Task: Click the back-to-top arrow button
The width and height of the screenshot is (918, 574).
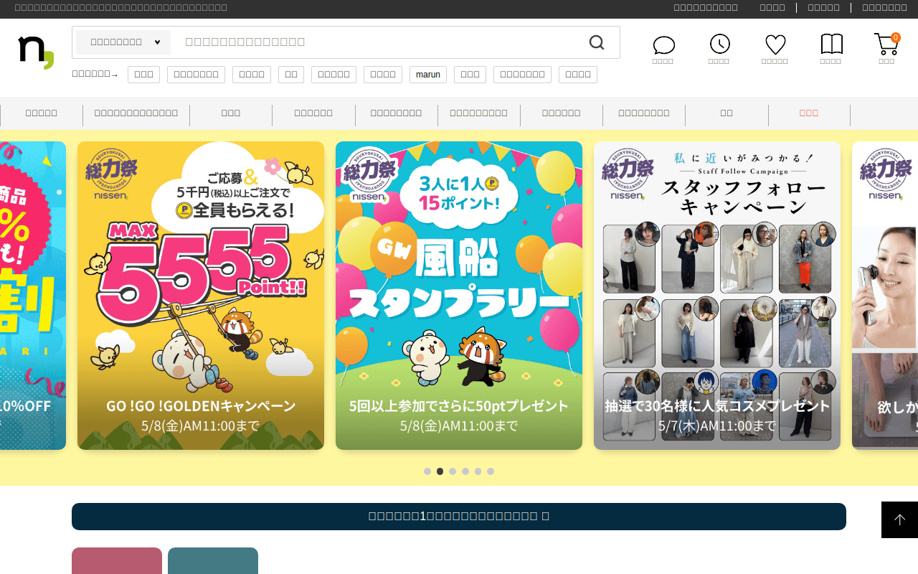Action: click(899, 519)
